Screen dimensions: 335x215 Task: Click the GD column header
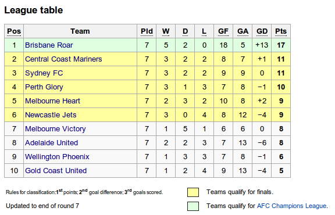point(262,31)
